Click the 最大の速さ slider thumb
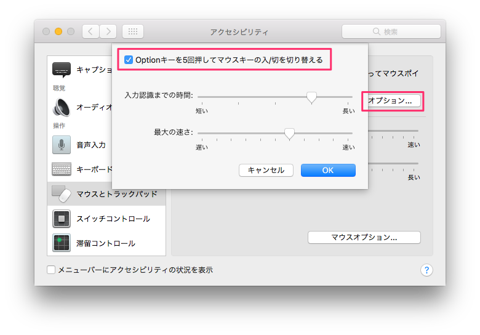The image size is (480, 335). point(289,134)
